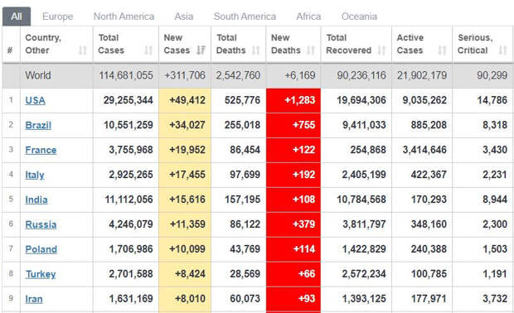Sort by Country, Other column icon
The height and width of the screenshot is (313, 514).
[x=83, y=50]
